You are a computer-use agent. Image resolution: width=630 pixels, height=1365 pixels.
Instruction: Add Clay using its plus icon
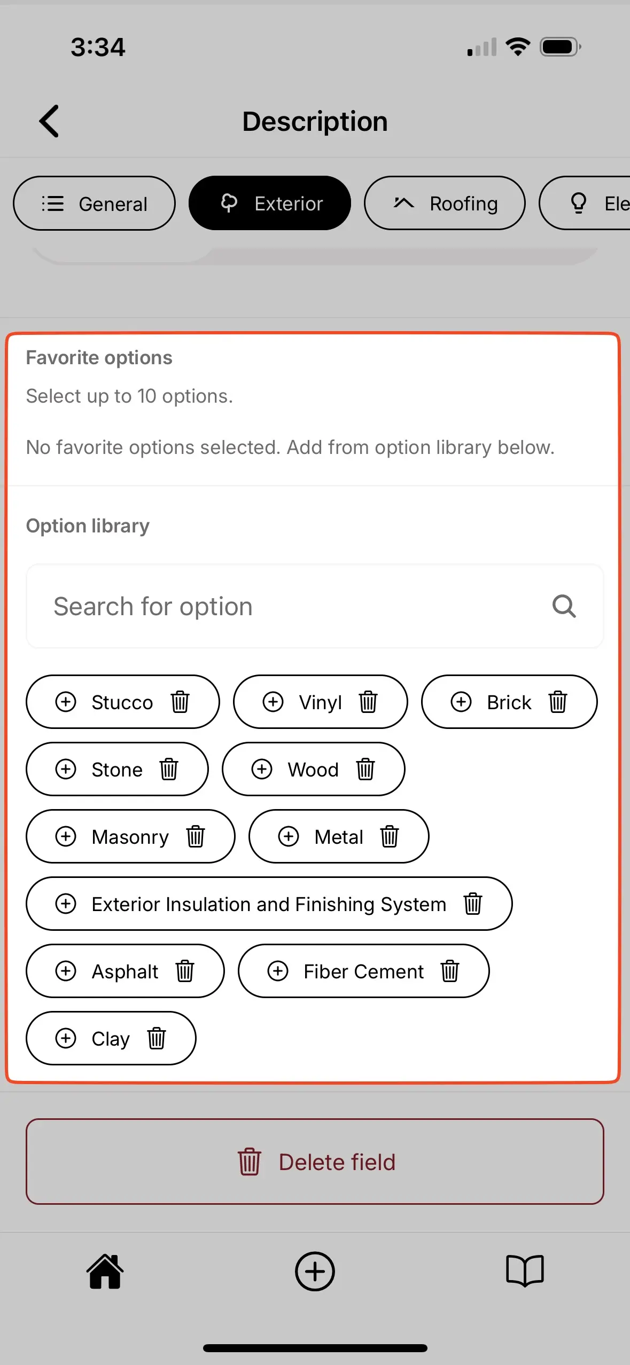coord(66,1038)
